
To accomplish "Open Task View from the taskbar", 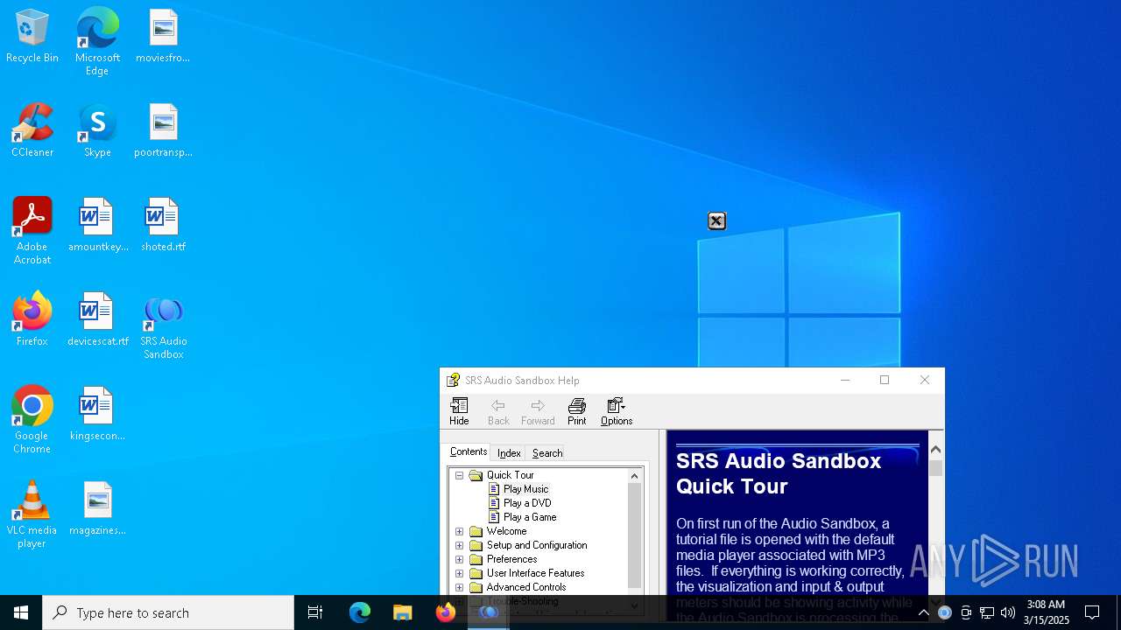I will 315,612.
